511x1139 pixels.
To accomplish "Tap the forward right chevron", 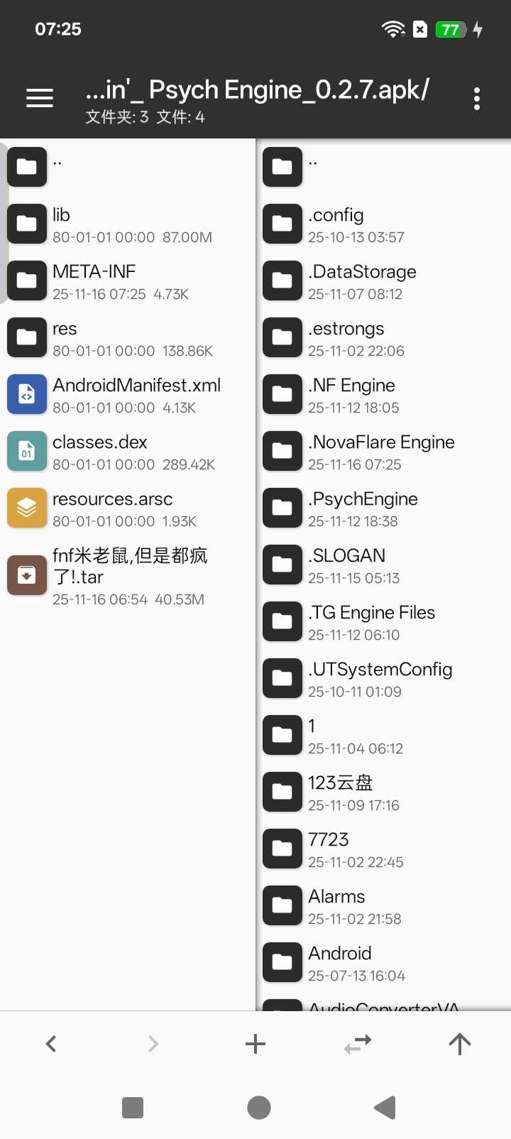I will (x=153, y=1043).
